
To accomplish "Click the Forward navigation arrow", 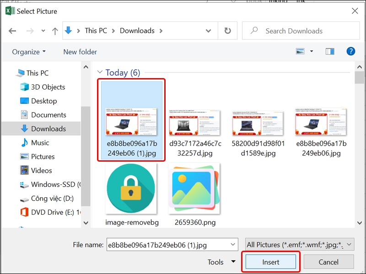I will click(x=30, y=31).
